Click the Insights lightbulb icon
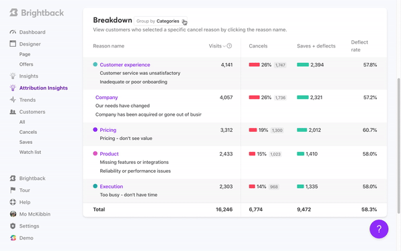Screen dimensions: 401x251 (13, 76)
